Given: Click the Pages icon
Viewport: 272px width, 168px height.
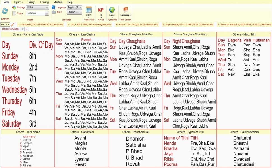Looking at the screenshot, I should click(x=14, y=13).
